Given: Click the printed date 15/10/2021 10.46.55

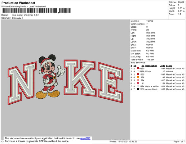Looking at the screenshot, I should [127, 142].
